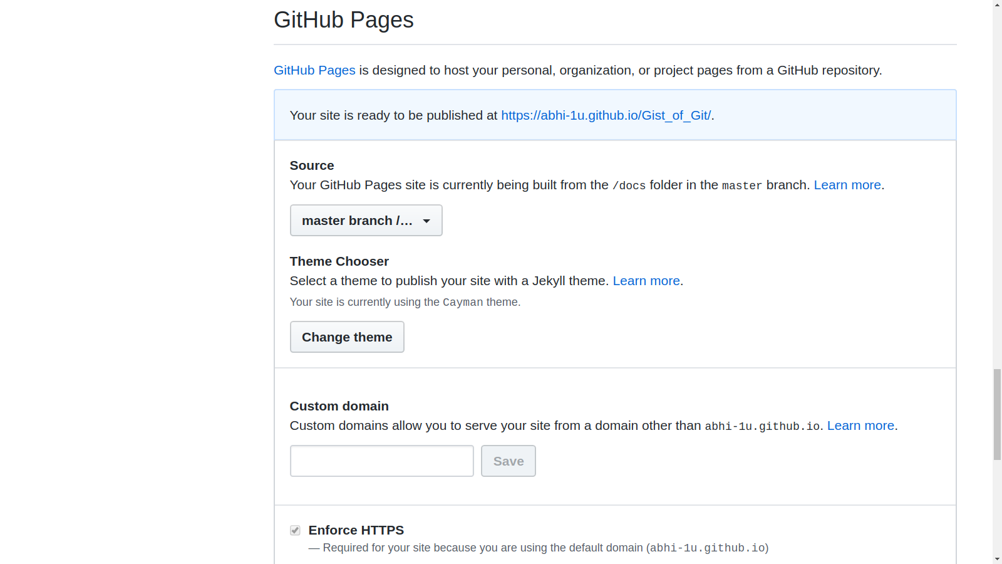This screenshot has height=564, width=1002.
Task: Click the scrollbar down arrow
Action: pyautogui.click(x=997, y=559)
